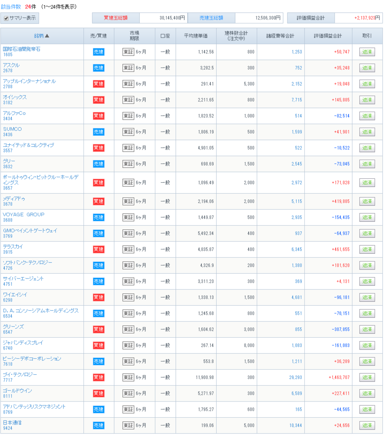This screenshot has width=384, height=436.
Task: Select profit value +1,463,707
Action: [x=339, y=377]
